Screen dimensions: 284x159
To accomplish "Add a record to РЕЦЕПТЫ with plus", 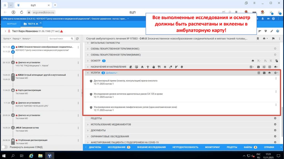I will [275, 118].
